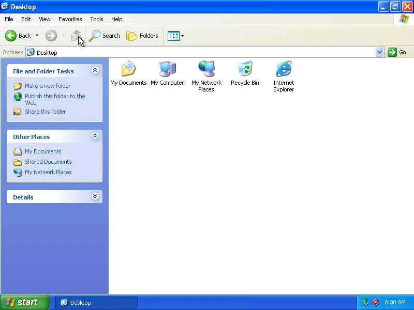Open the Search magnifier tool
The width and height of the screenshot is (414, 310).
point(105,36)
